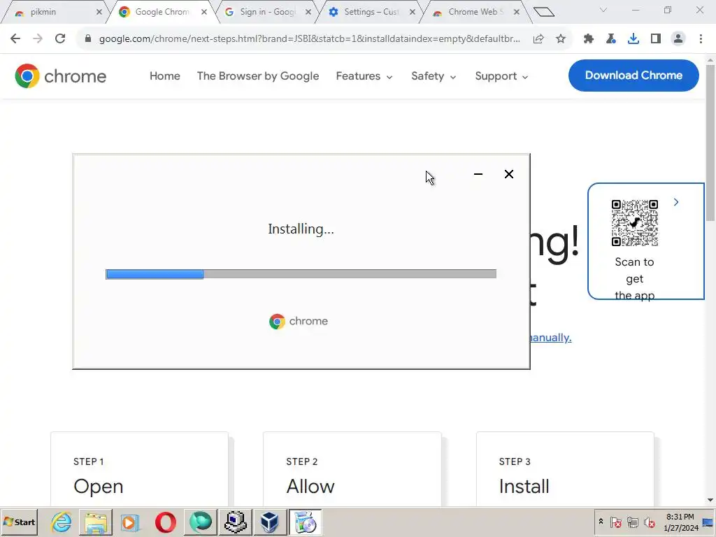Open Windows Explorer folder in taskbar
Image resolution: width=716 pixels, height=537 pixels.
coord(95,522)
